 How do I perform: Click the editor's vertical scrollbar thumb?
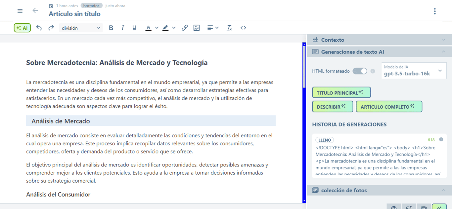click(304, 67)
